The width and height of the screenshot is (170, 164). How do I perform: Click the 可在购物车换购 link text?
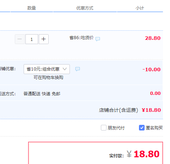click(48, 78)
